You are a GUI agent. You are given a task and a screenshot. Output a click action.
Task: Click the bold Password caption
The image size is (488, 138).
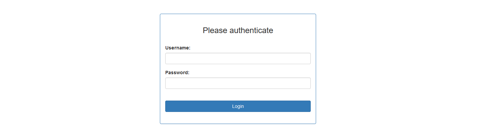point(177,73)
